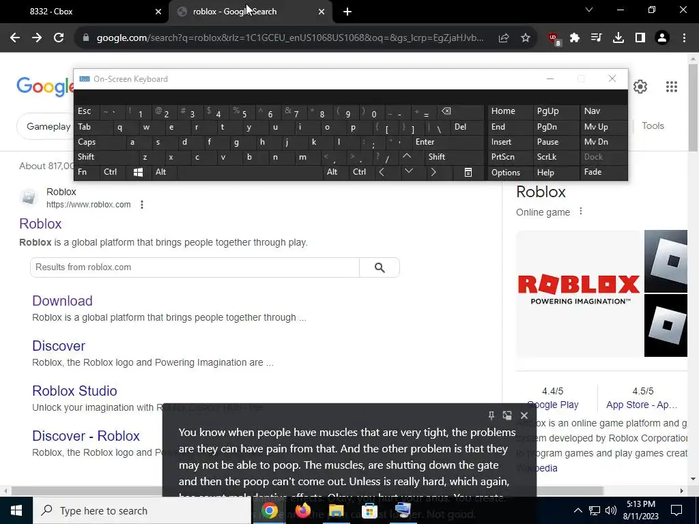Click the up arrow key on On-Screen Keyboard

click(x=407, y=156)
